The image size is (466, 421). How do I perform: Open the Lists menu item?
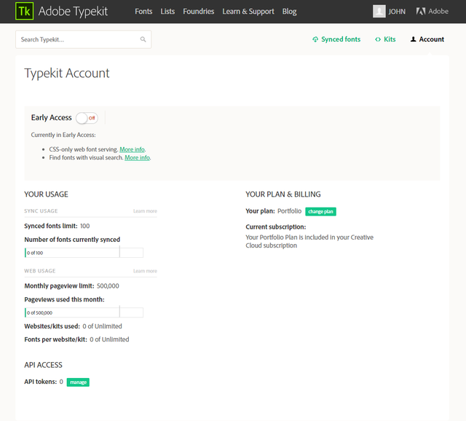pyautogui.click(x=167, y=12)
